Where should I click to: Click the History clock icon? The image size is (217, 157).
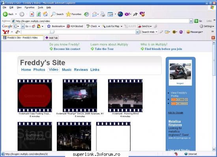pyautogui.click(x=87, y=14)
